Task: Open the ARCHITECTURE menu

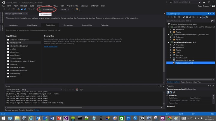Action: (73, 6)
